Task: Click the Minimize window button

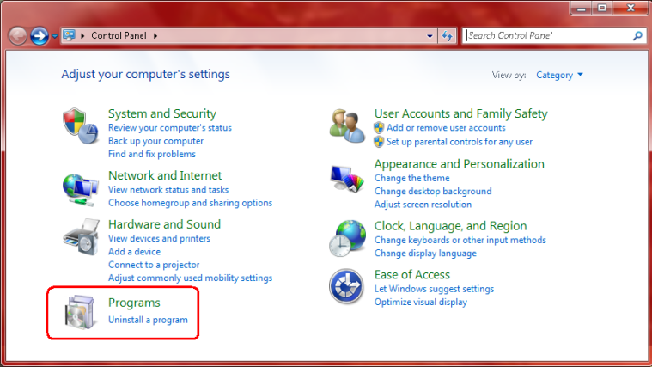Action: [x=581, y=8]
